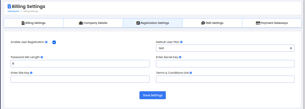
Task: Focus the Password Min Length field
Action: click(x=80, y=64)
